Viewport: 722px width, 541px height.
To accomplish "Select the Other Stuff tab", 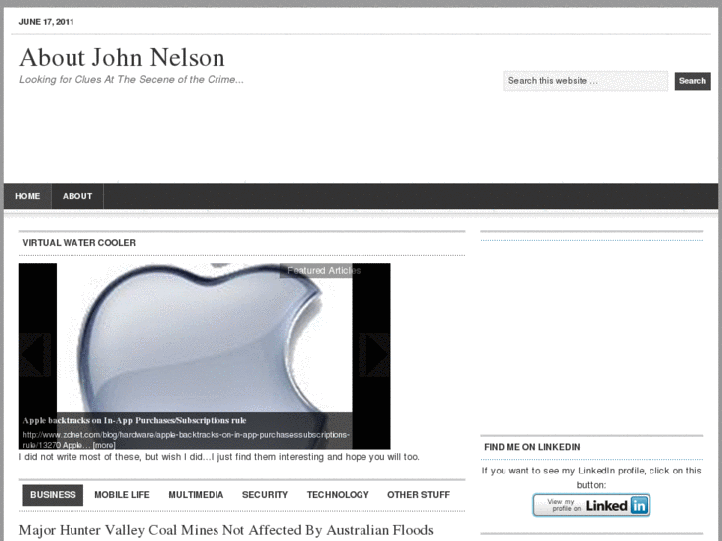I will pyautogui.click(x=418, y=495).
